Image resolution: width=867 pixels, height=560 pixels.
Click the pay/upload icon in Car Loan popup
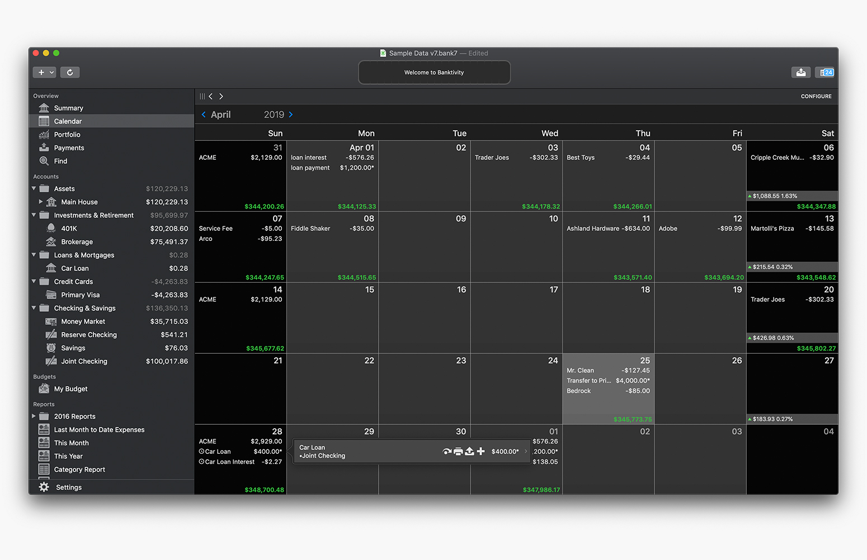click(469, 451)
